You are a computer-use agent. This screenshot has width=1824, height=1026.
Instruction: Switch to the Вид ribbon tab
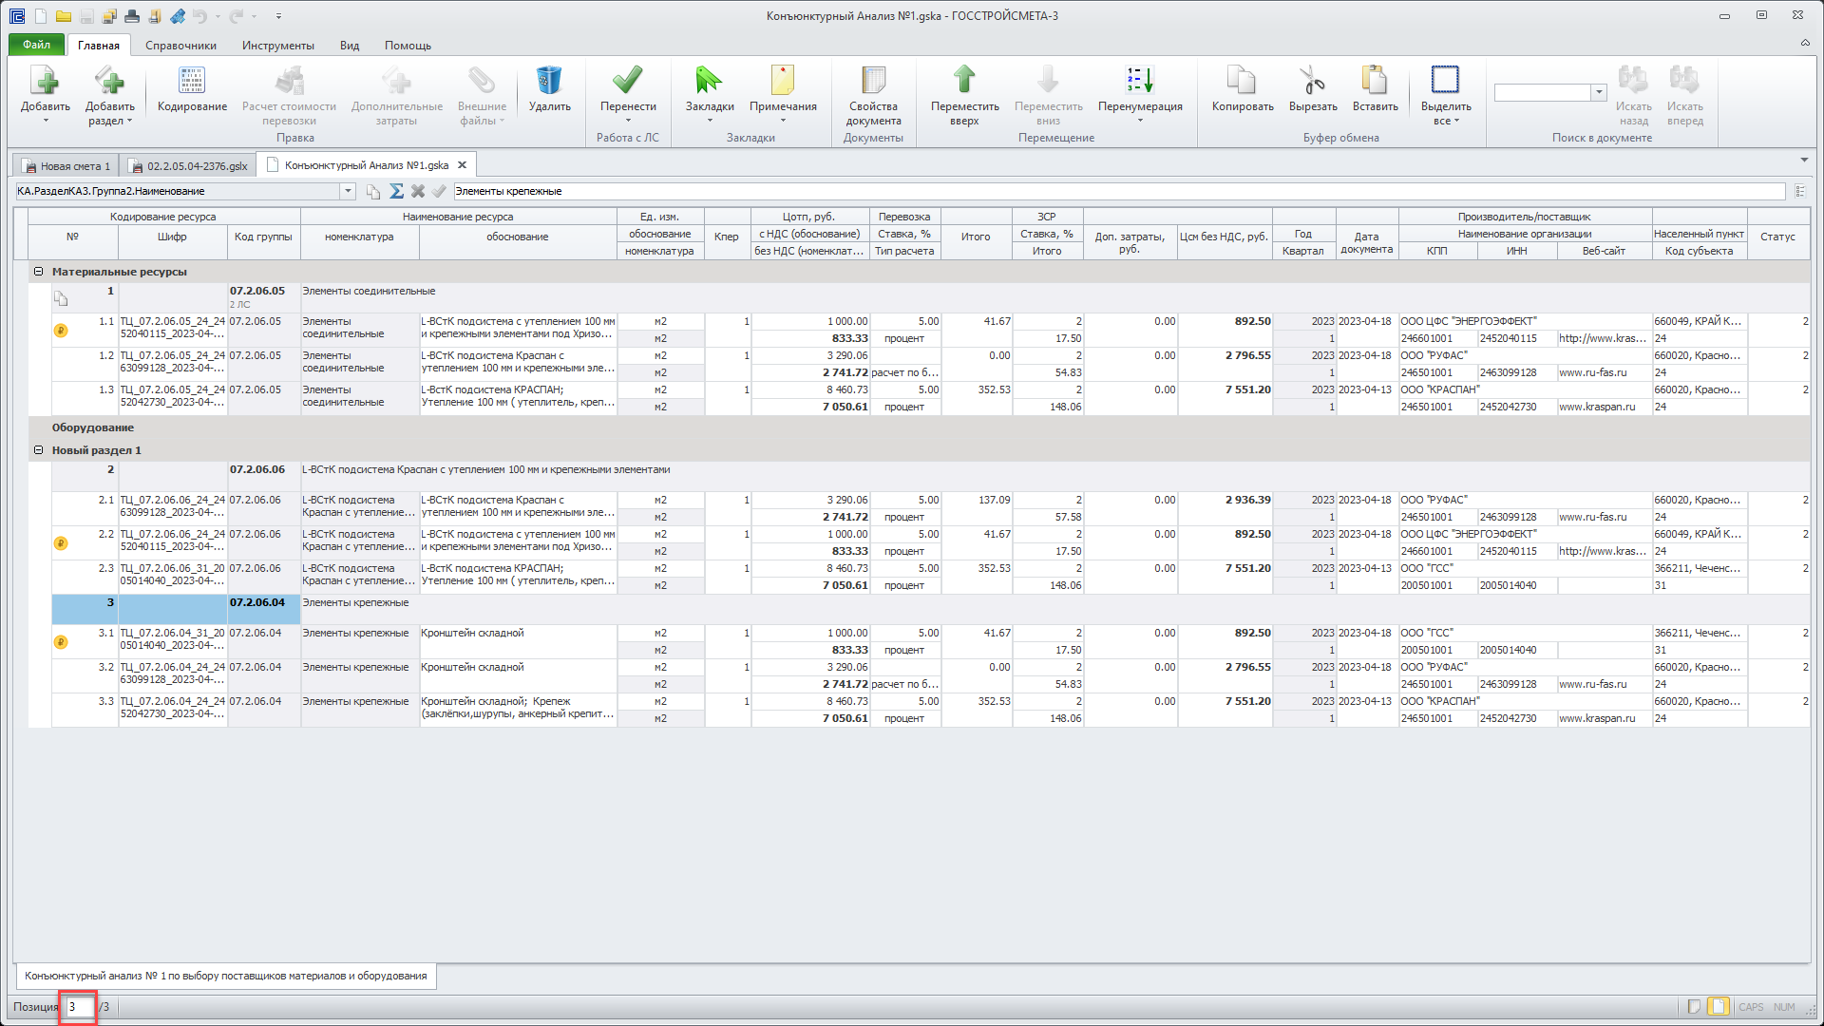click(350, 46)
